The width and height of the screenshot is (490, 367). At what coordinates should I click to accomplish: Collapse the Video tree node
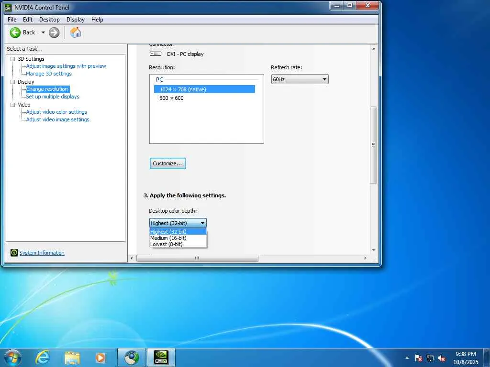point(13,105)
